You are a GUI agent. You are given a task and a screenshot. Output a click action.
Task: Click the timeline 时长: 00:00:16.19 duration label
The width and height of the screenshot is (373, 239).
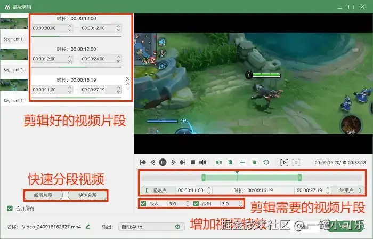[x=253, y=190]
